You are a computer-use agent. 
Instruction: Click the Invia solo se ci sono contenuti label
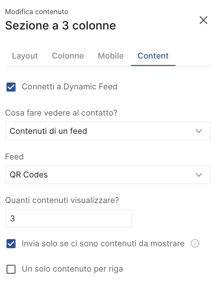(x=103, y=244)
